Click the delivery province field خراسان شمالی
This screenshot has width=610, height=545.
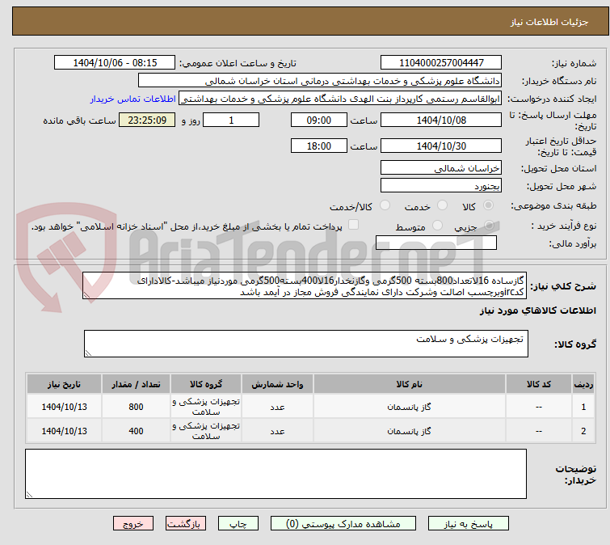441,167
